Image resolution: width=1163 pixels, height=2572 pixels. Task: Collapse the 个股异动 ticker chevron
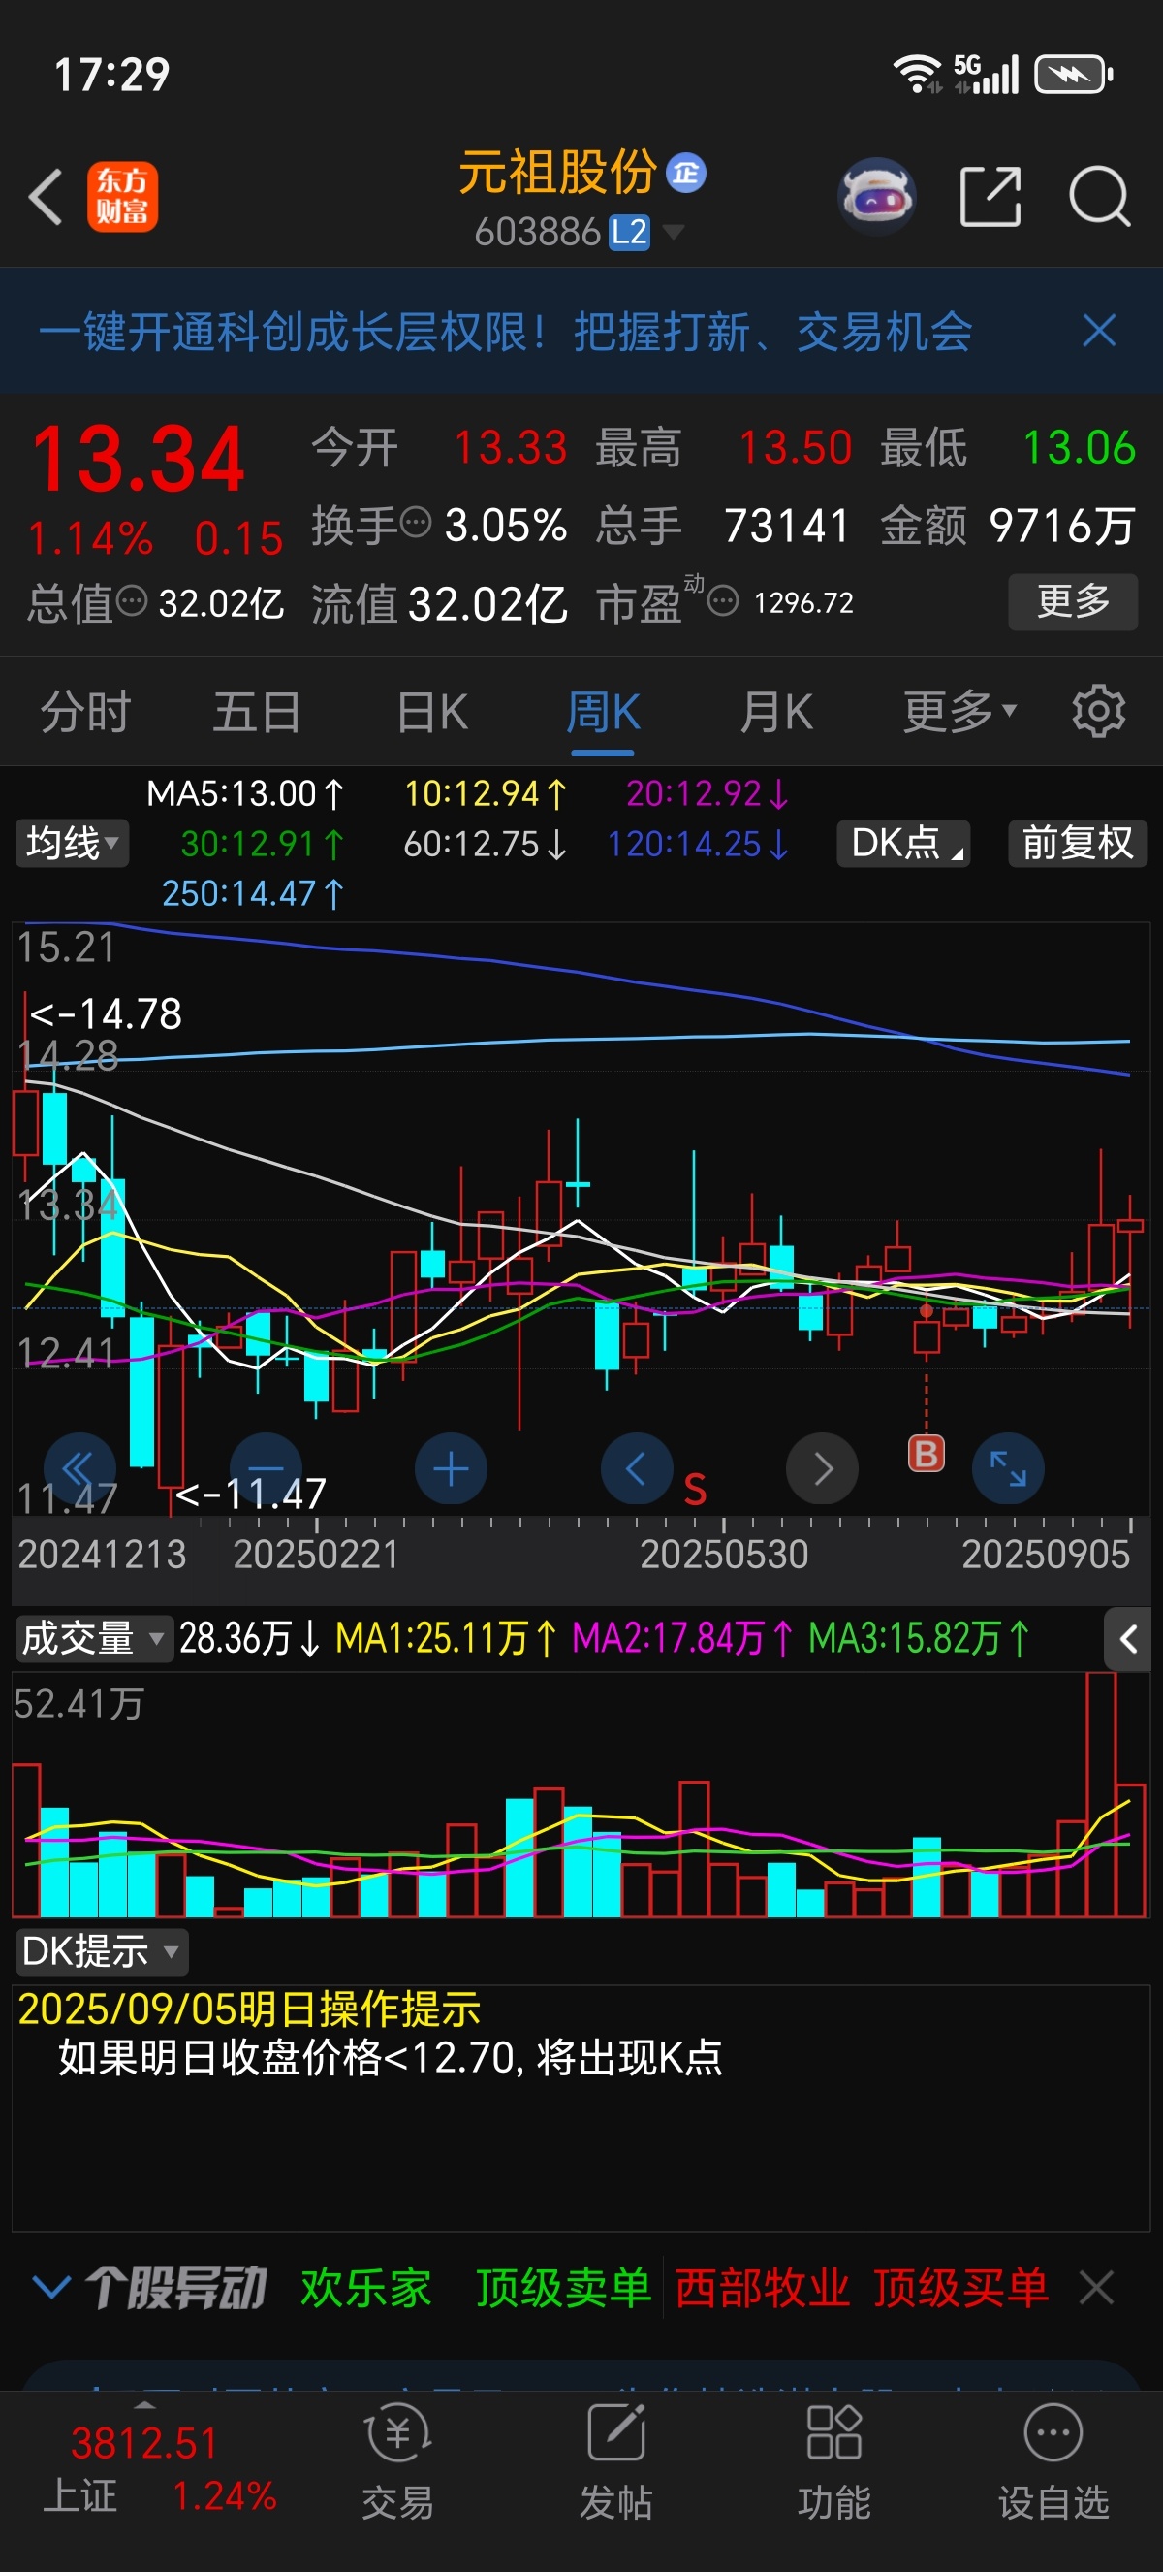[x=52, y=2286]
